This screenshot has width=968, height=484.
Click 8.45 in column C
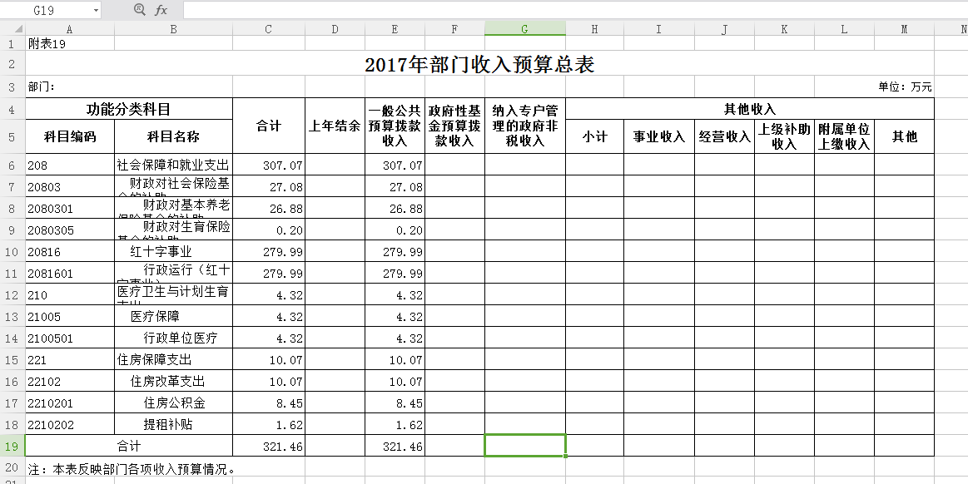pyautogui.click(x=269, y=403)
